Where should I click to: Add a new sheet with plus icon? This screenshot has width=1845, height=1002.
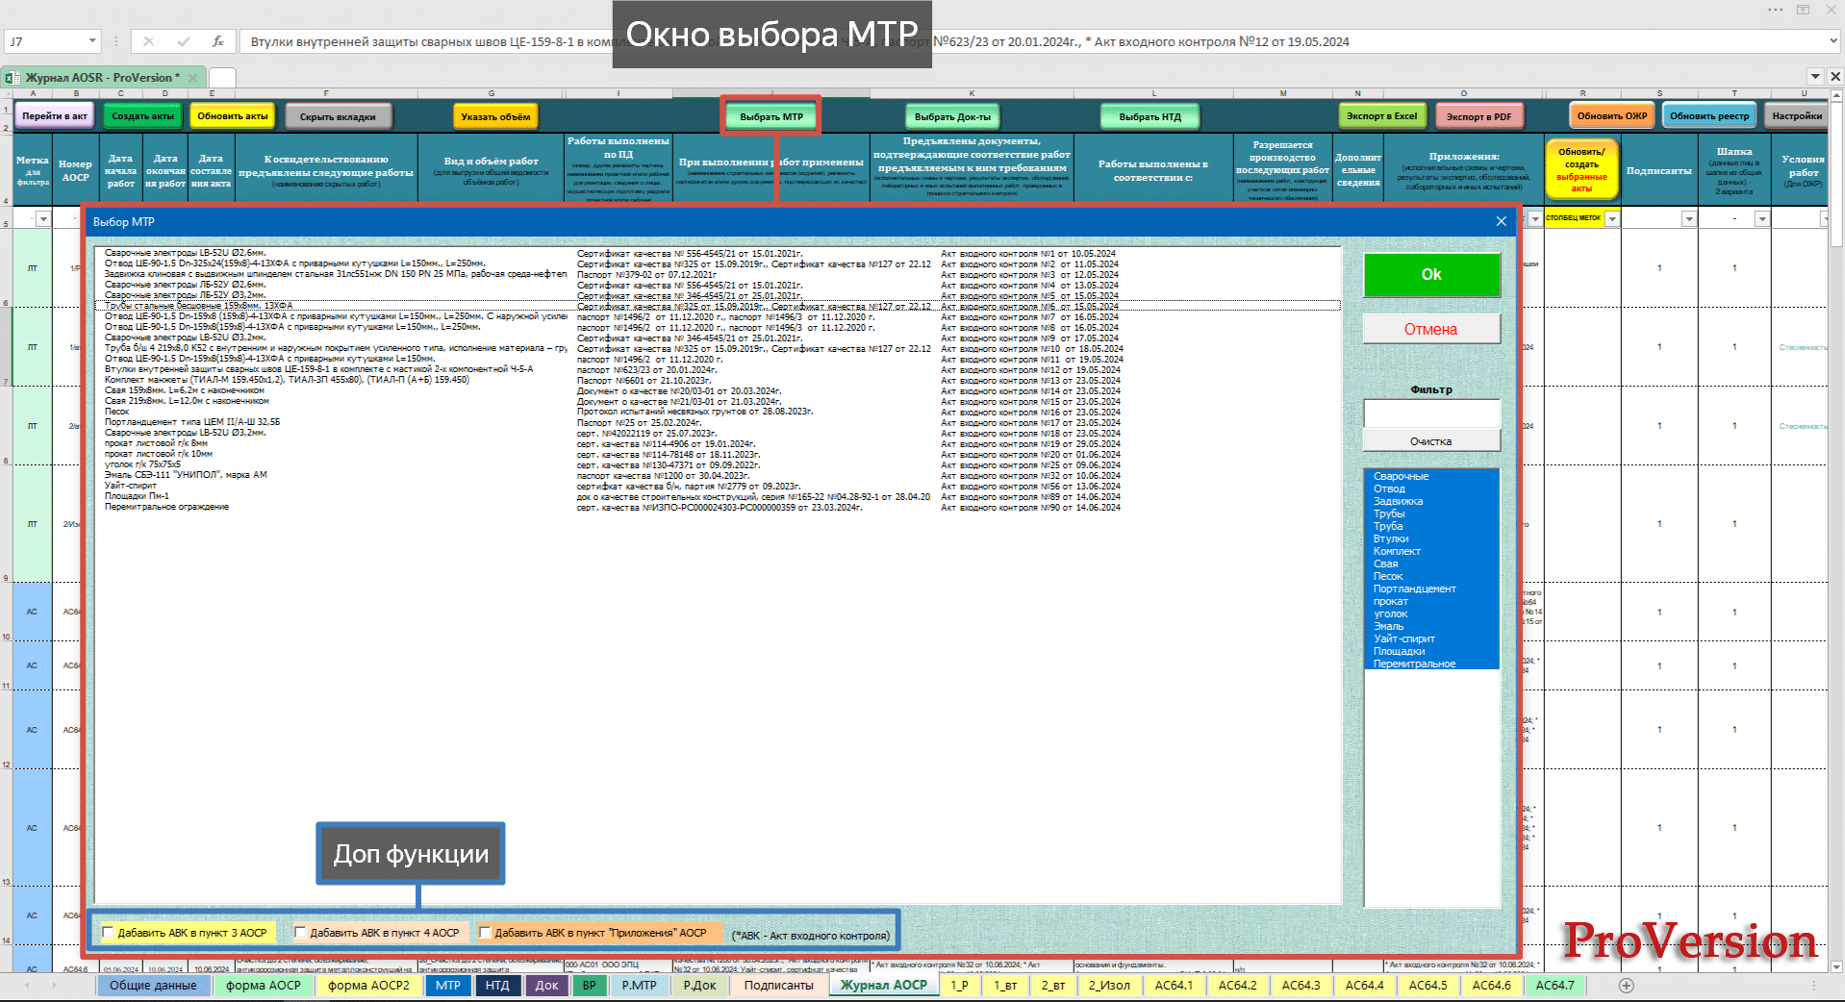click(x=1627, y=985)
